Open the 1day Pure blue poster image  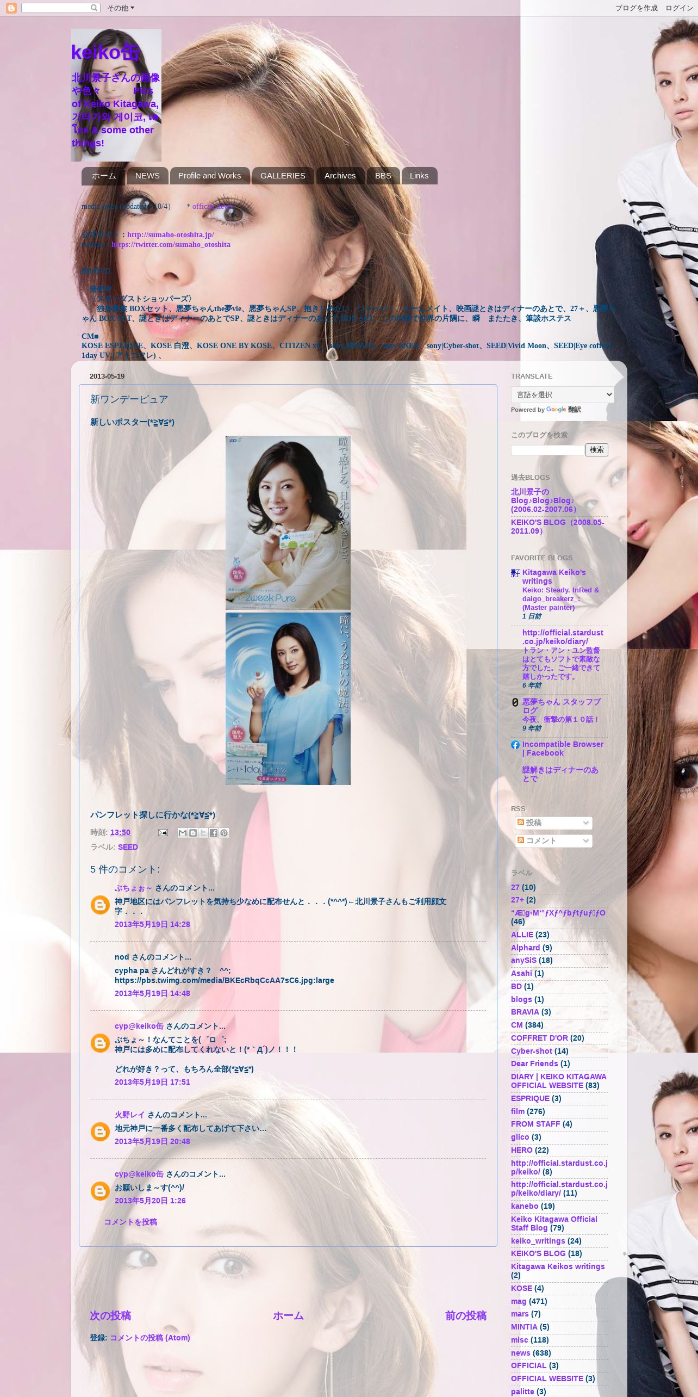click(288, 699)
